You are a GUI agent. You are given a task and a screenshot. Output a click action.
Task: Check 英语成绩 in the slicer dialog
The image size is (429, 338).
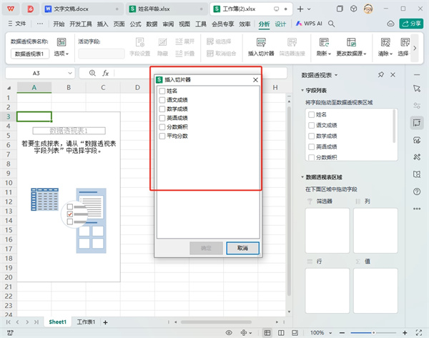coord(162,118)
